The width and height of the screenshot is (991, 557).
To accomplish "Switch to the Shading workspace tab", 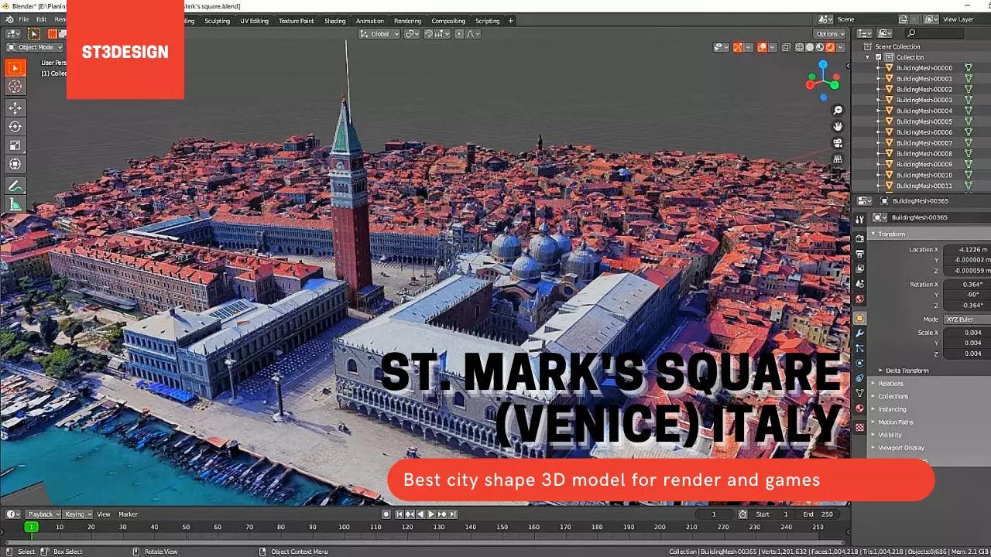I will (x=334, y=21).
